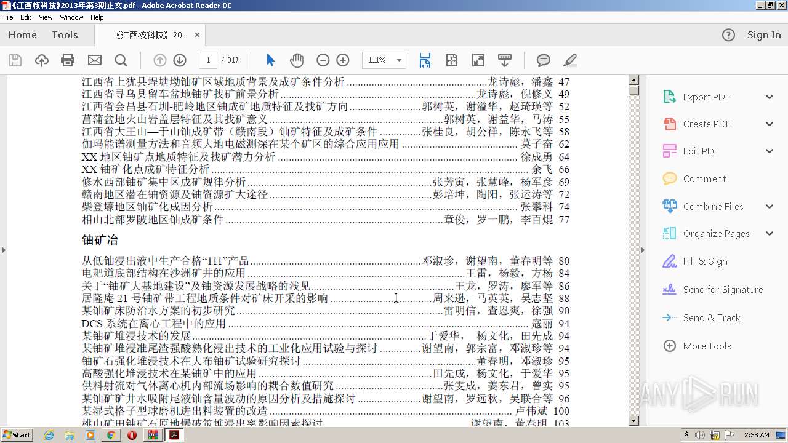Select the Highlight text pen icon
788x443 pixels.
click(570, 60)
